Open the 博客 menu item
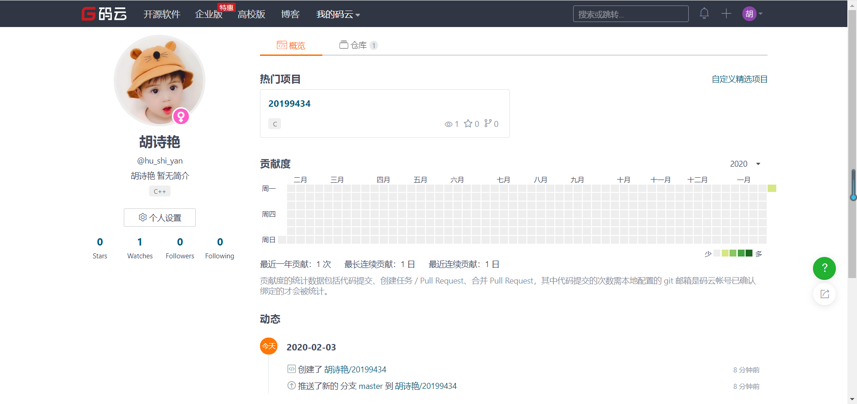The width and height of the screenshot is (857, 404). [290, 14]
